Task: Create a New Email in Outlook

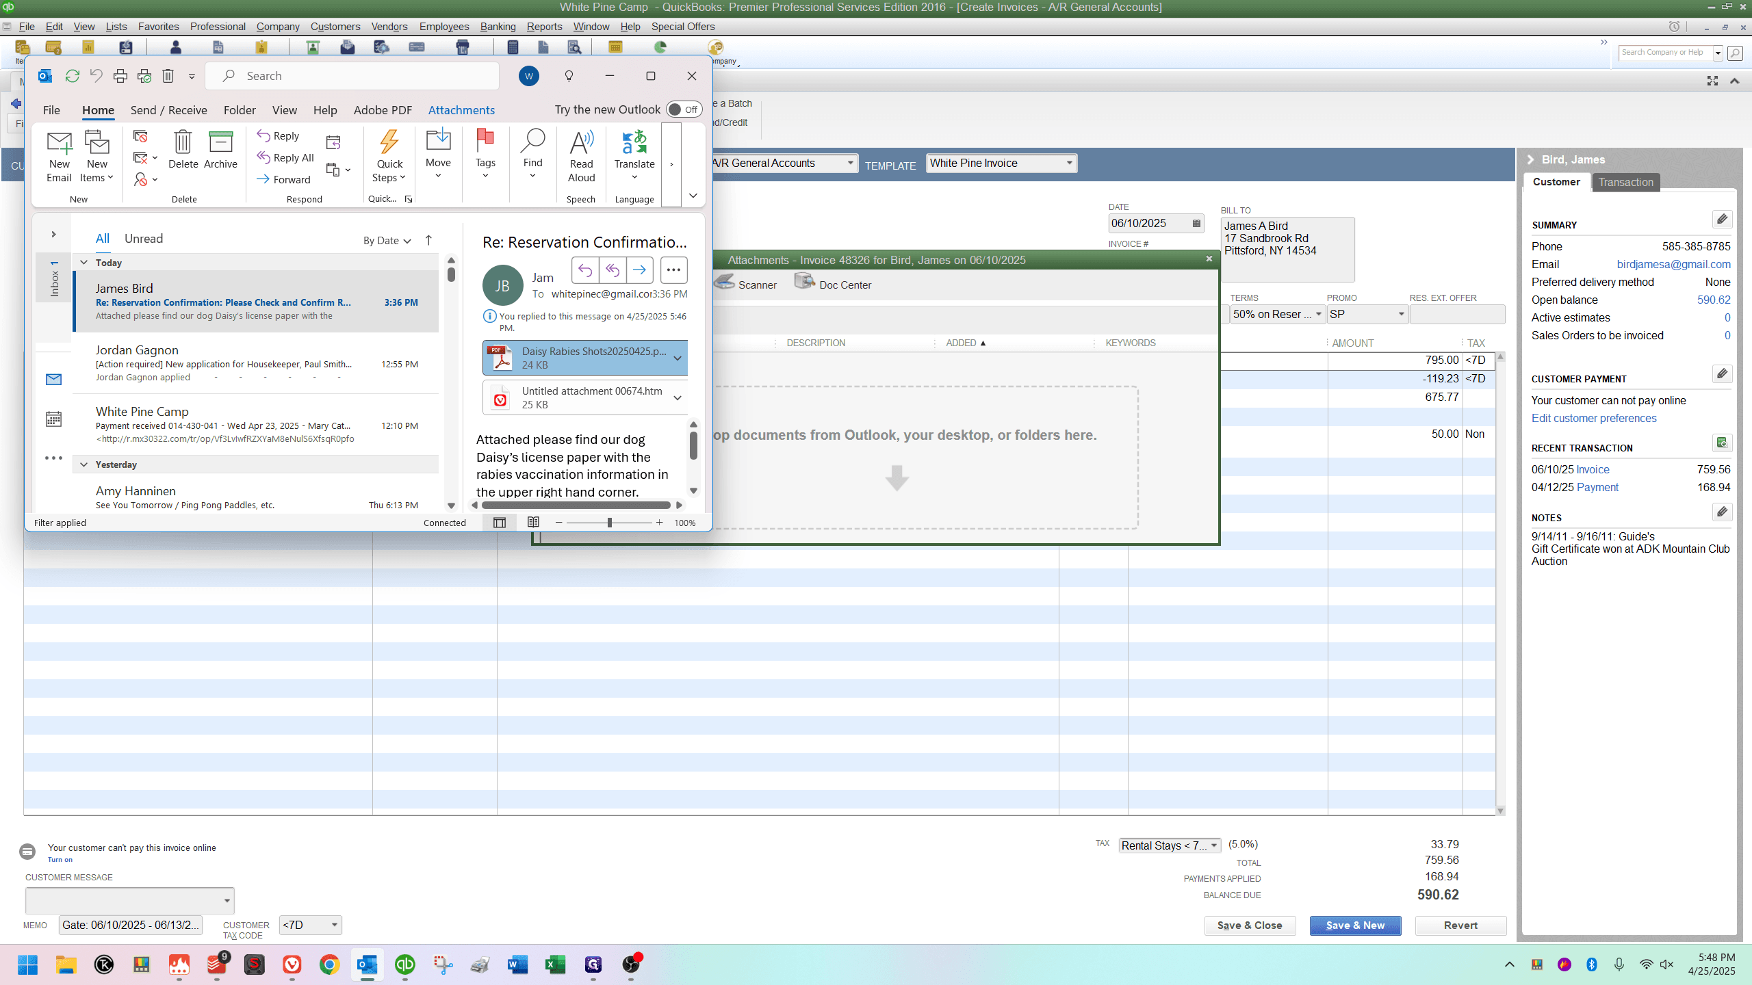Action: 59,157
